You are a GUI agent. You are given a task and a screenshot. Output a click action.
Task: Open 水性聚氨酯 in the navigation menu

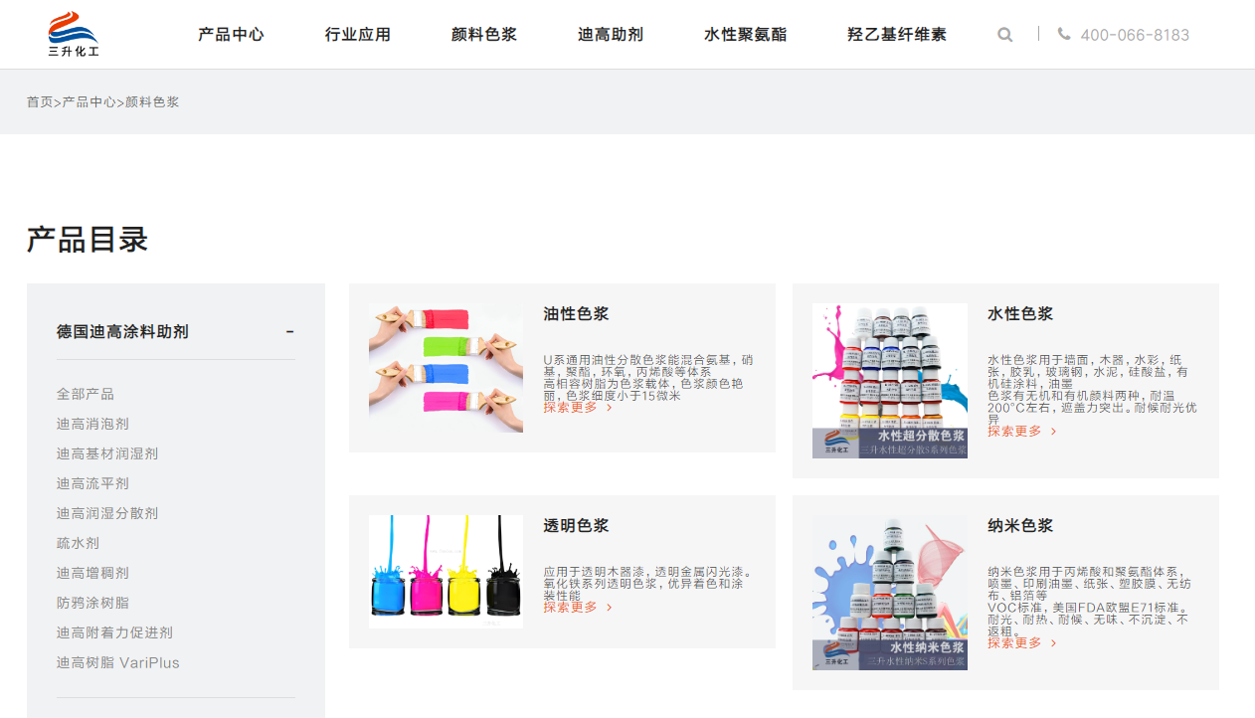click(x=744, y=33)
